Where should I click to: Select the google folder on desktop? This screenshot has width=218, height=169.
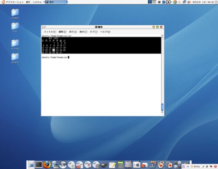coord(15,58)
